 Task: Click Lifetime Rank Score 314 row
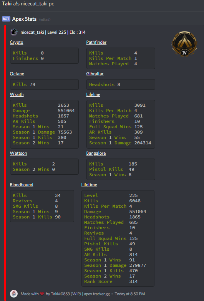(111, 281)
